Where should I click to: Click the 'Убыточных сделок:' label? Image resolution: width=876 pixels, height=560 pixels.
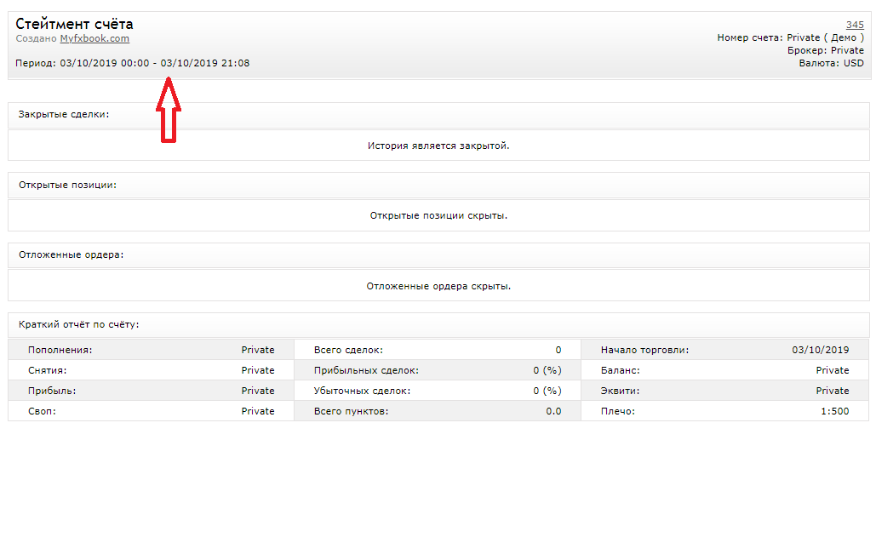pyautogui.click(x=362, y=391)
